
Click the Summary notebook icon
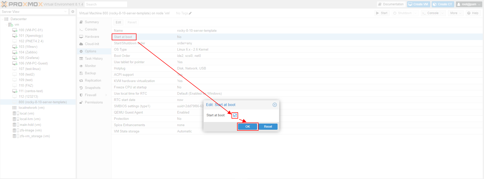point(81,22)
